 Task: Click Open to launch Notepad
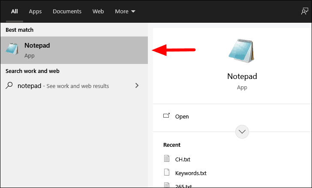182,116
